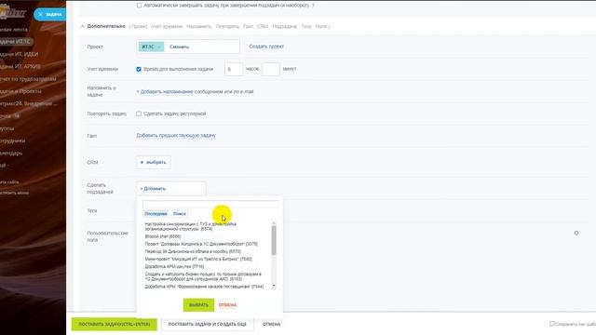Open the live feed sidebar item at top
Viewport: 596px width, 335px height.
pos(14,29)
